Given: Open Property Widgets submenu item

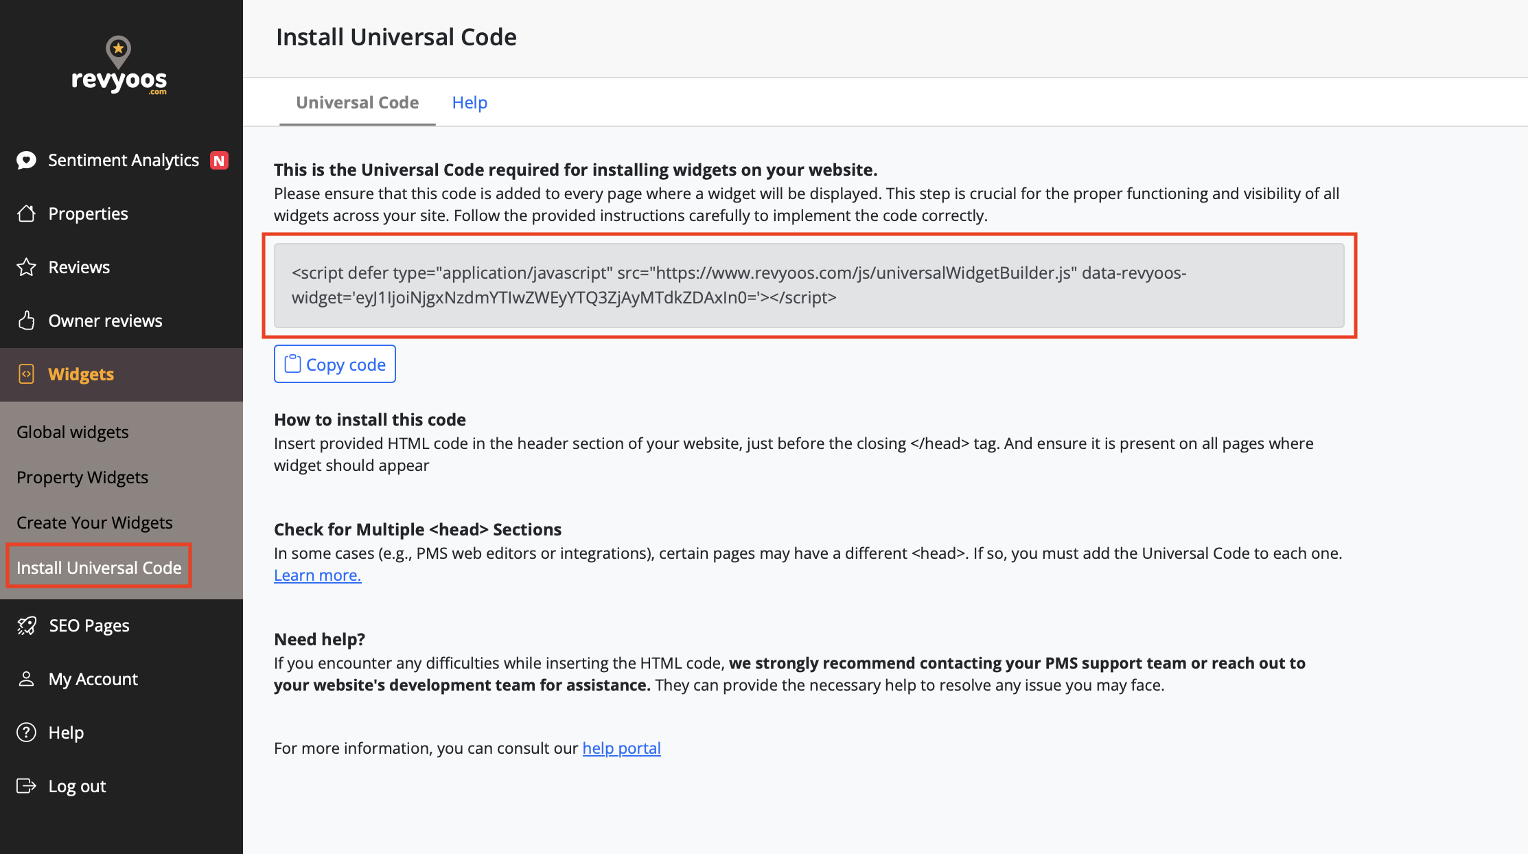Looking at the screenshot, I should pyautogui.click(x=82, y=477).
